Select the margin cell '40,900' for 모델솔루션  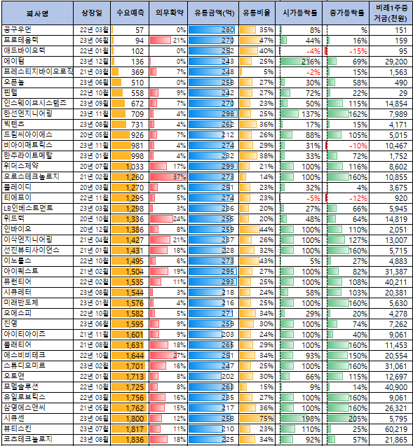[x=391, y=386]
